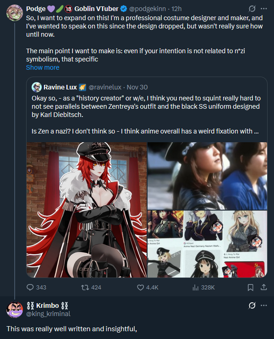This screenshot has height=339, width=274.
Task: Open the photo of two women in caps
Action: (207, 176)
